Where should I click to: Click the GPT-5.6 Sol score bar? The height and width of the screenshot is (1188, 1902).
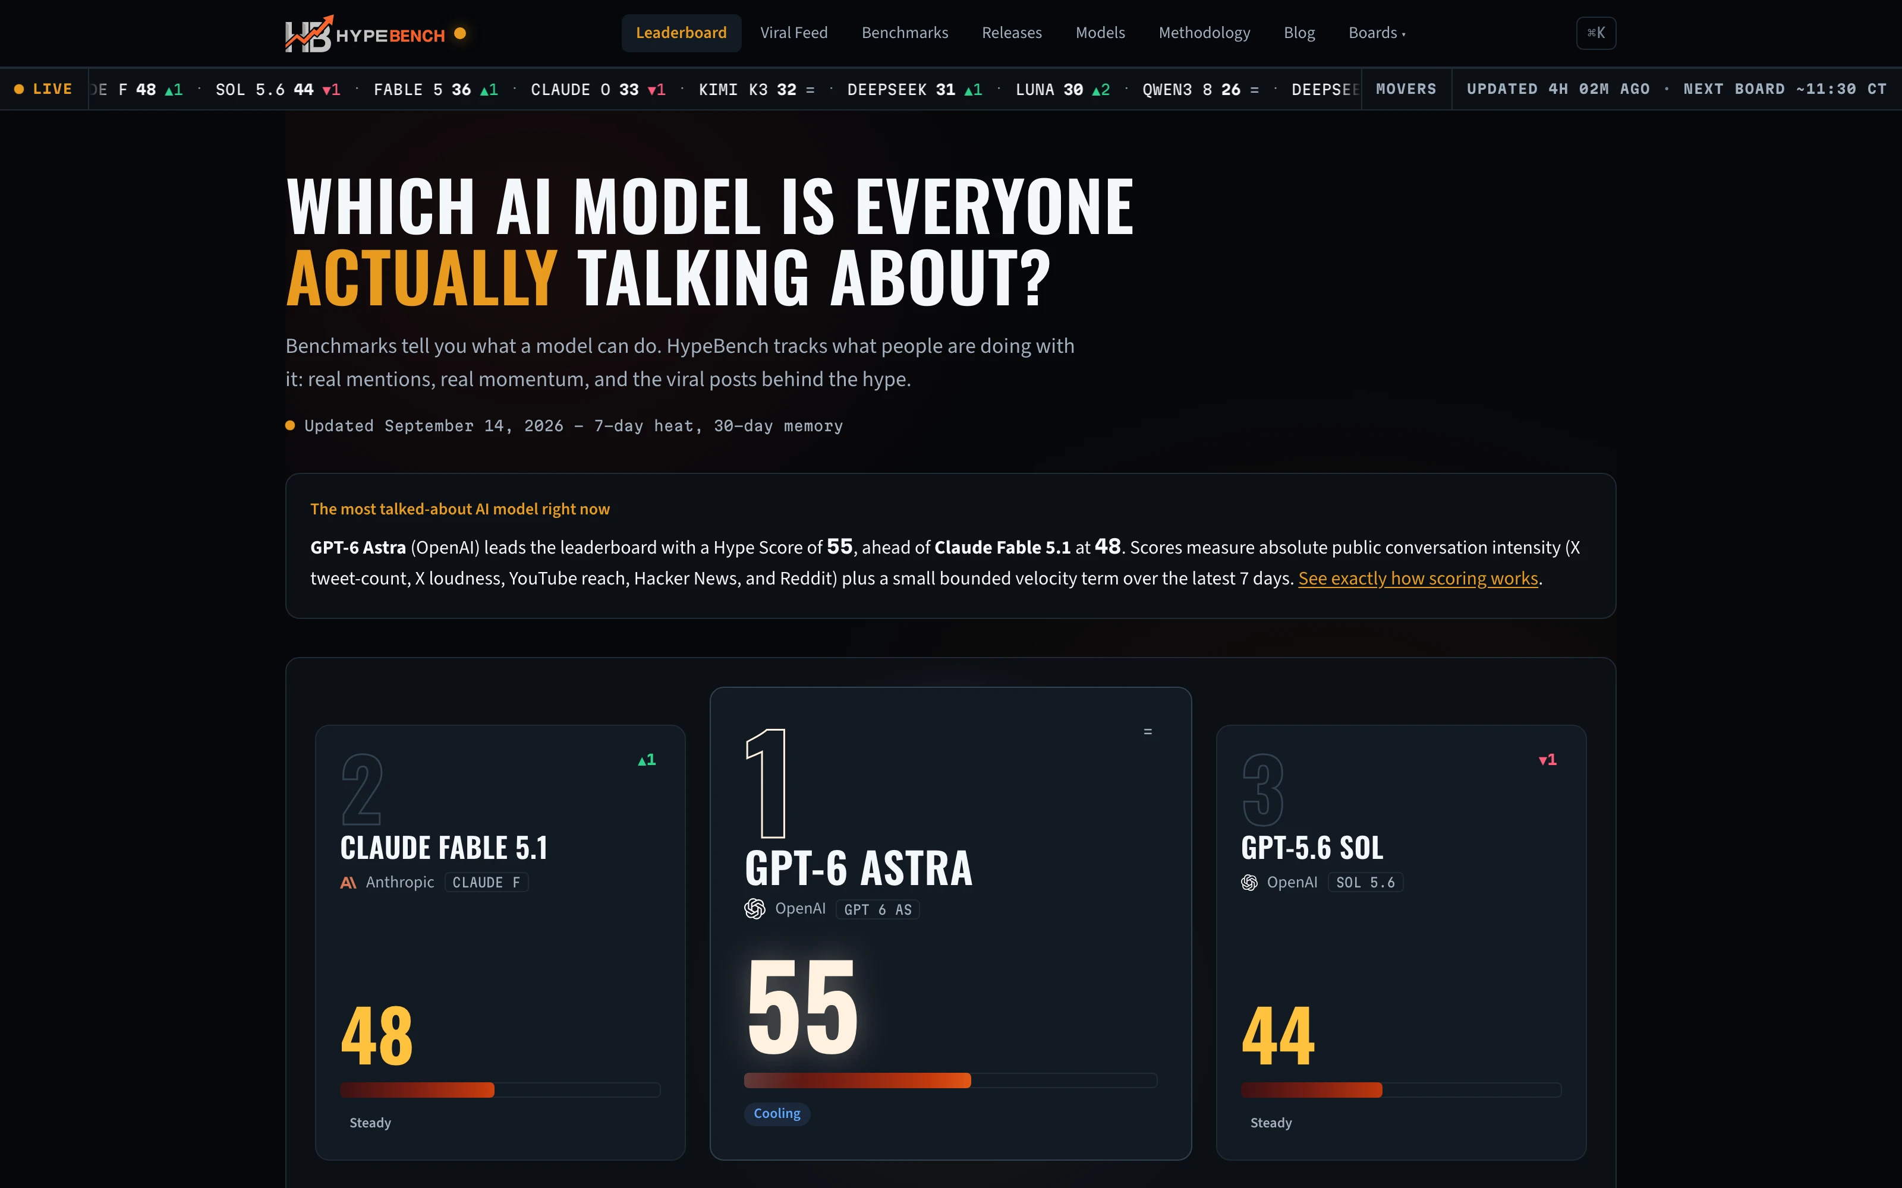tap(1400, 1090)
